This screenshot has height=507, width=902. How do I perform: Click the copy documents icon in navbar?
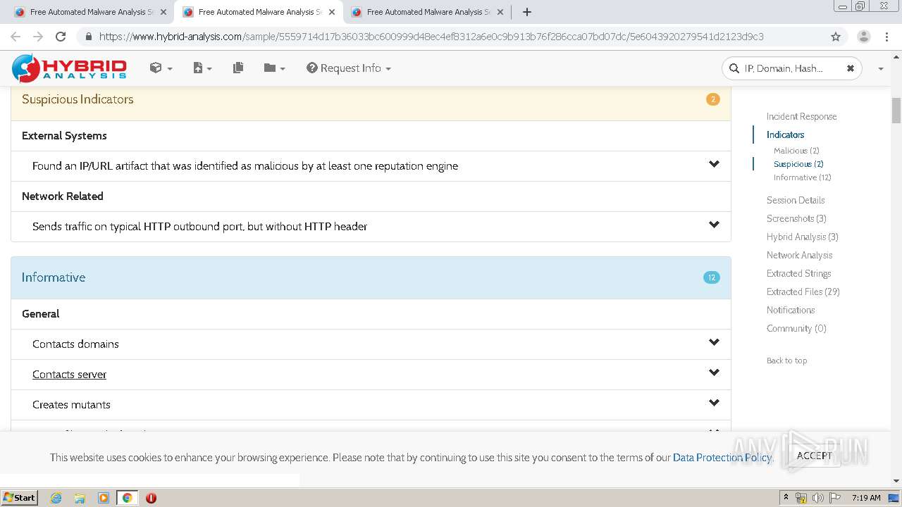(x=238, y=68)
